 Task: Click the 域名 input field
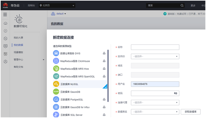coord(155,66)
